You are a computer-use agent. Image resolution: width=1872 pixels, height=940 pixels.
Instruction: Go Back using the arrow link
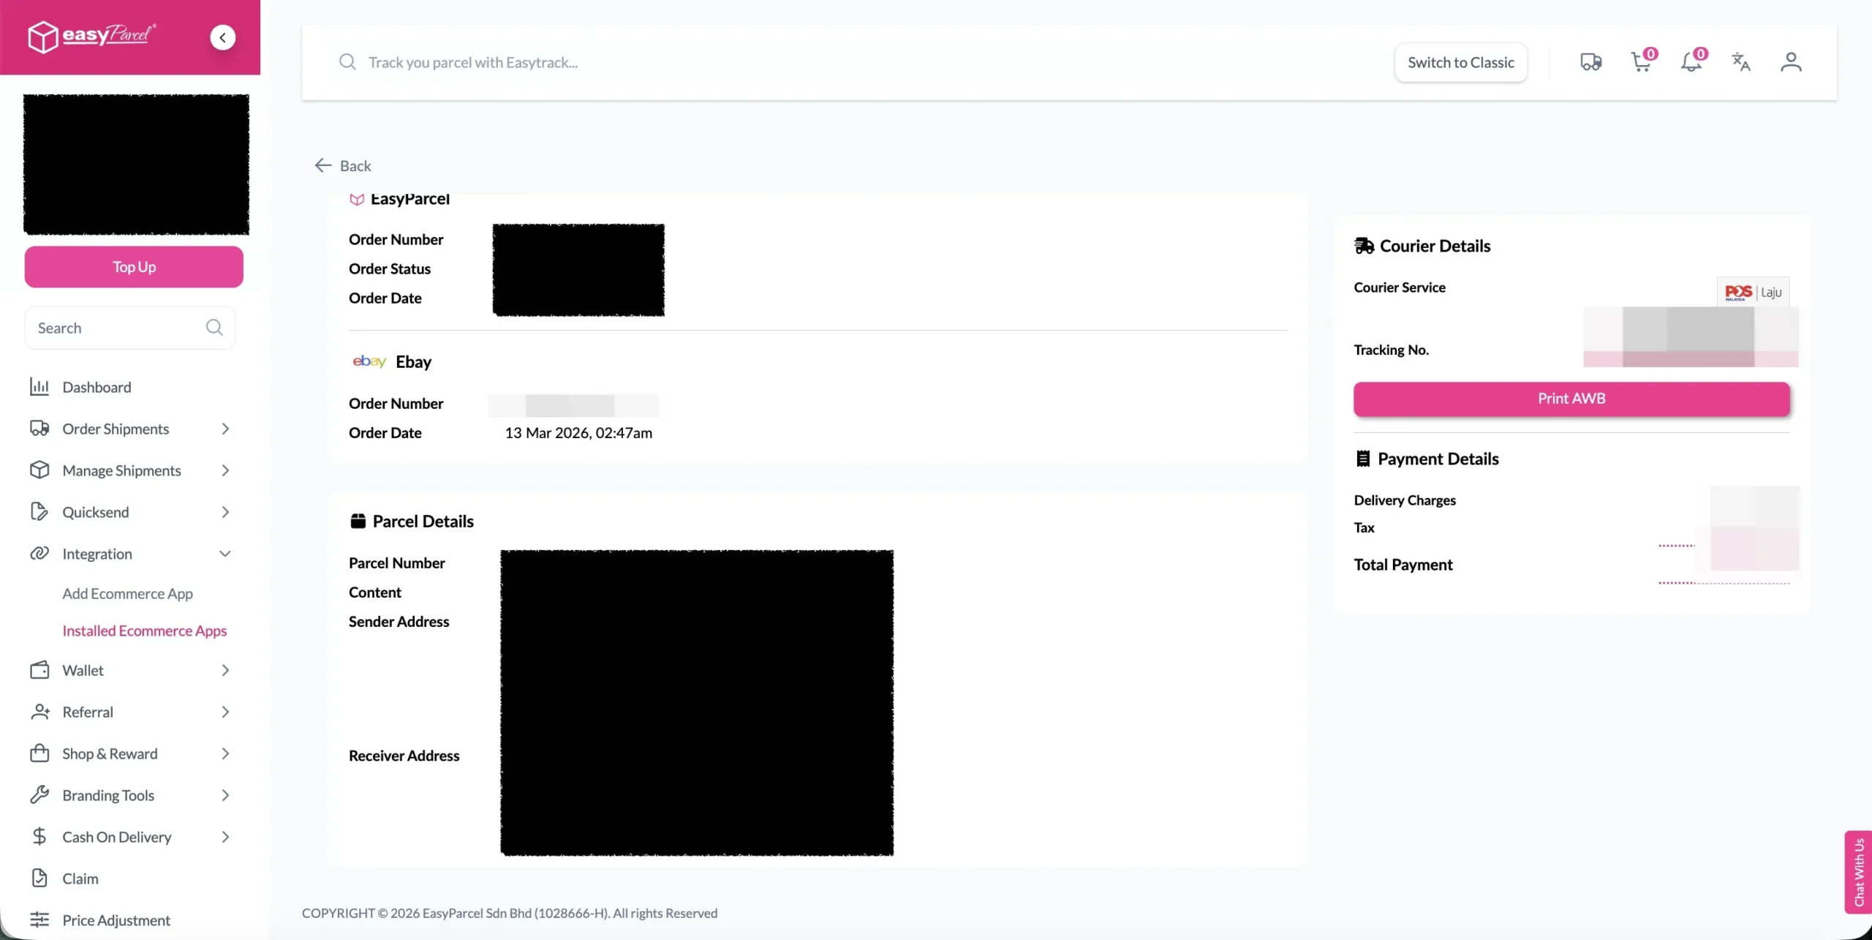click(343, 166)
